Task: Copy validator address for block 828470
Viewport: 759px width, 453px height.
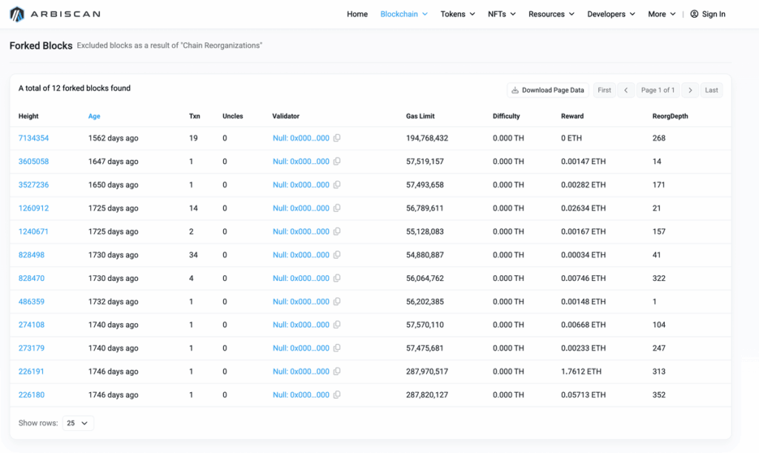Action: (x=337, y=278)
